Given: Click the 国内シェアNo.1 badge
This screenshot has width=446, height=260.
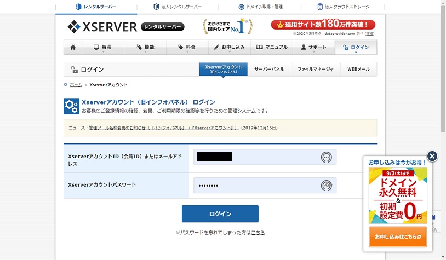Looking at the screenshot, I should point(227,26).
